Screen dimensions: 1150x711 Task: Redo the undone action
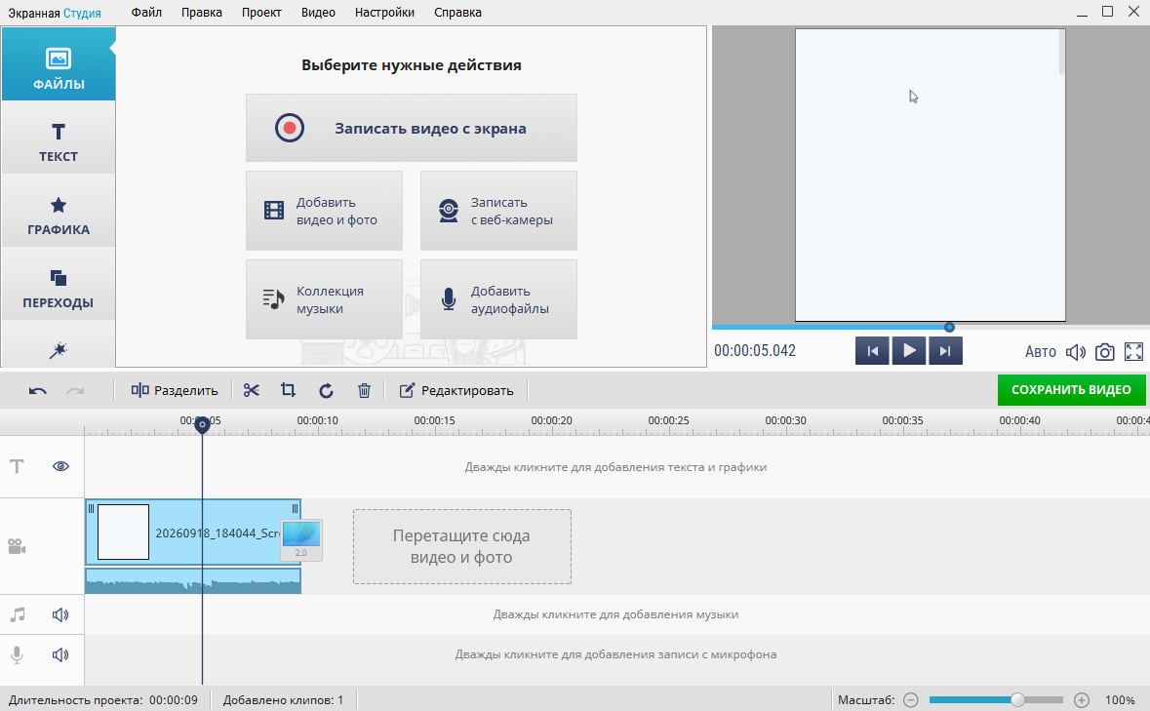(75, 391)
